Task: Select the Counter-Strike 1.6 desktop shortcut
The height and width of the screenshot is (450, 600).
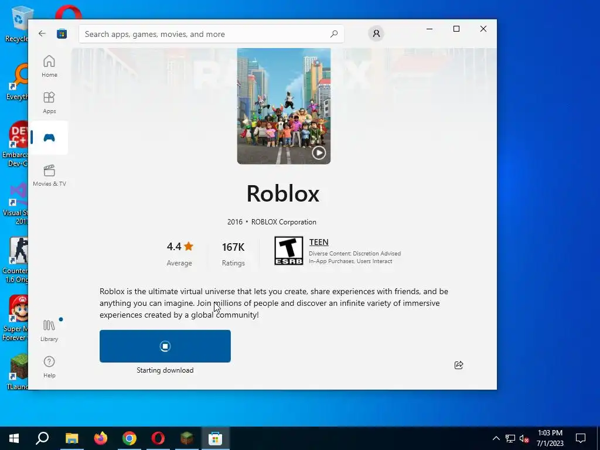Action: (x=15, y=260)
